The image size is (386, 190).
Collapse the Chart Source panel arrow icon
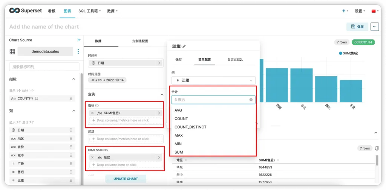[x=79, y=40]
